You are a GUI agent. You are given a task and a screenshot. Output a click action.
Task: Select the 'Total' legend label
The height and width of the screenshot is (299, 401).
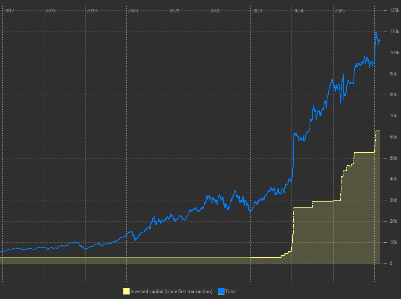(x=230, y=291)
